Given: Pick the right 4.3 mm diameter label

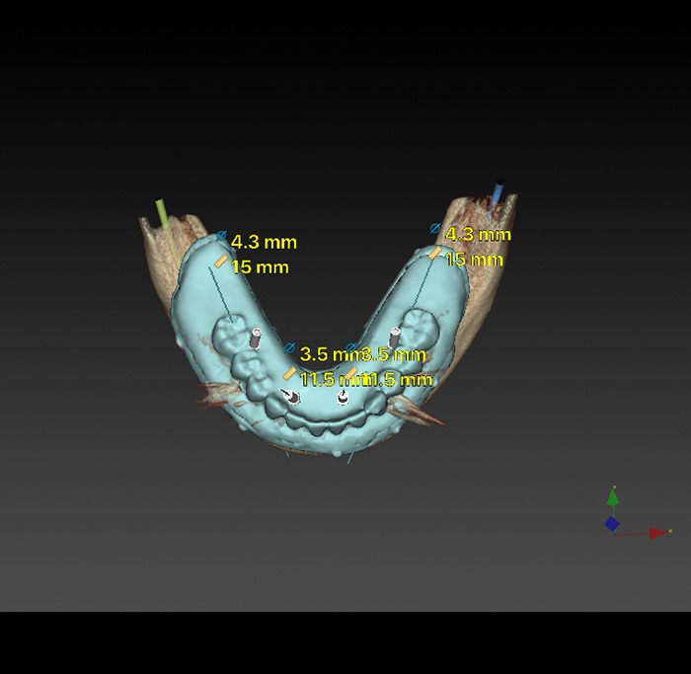Looking at the screenshot, I should click(x=479, y=235).
